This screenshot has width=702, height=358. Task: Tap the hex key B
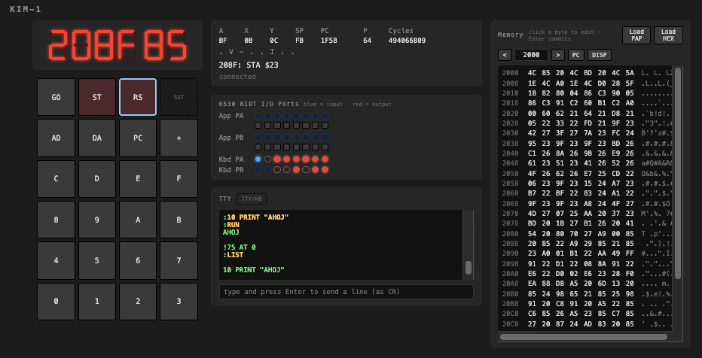[x=179, y=220]
